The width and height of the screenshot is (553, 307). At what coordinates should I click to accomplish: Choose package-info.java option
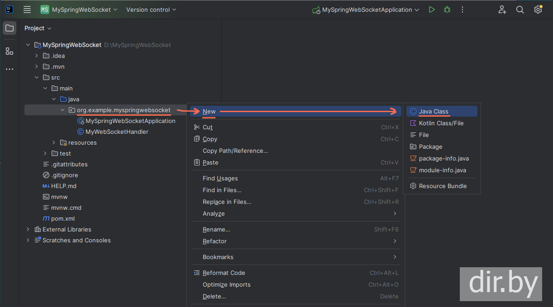tap(442, 158)
